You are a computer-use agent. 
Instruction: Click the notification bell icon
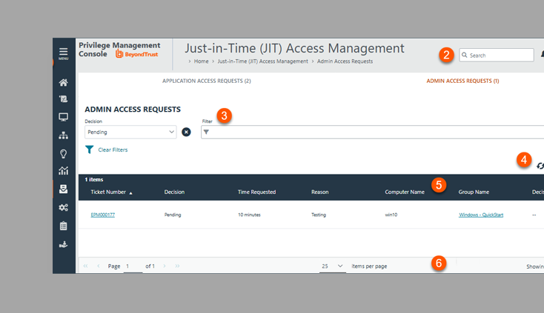pos(542,54)
